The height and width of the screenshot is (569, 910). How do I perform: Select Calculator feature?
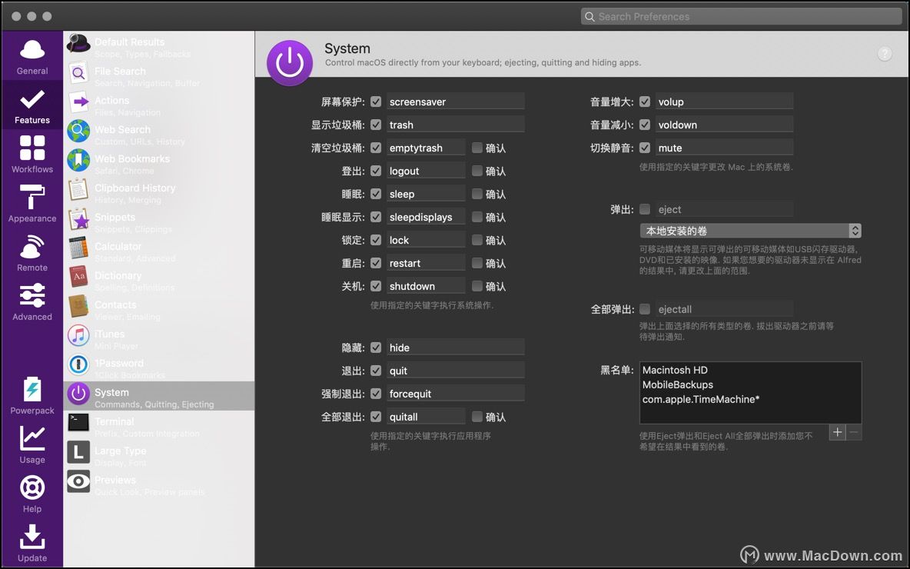click(x=158, y=251)
